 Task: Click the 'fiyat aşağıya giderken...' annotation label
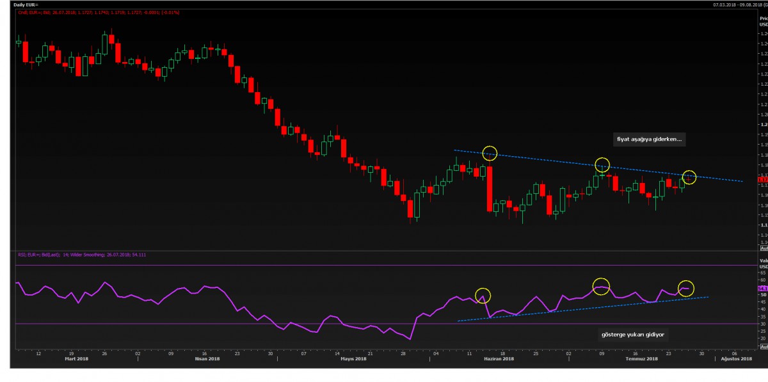tap(644, 138)
